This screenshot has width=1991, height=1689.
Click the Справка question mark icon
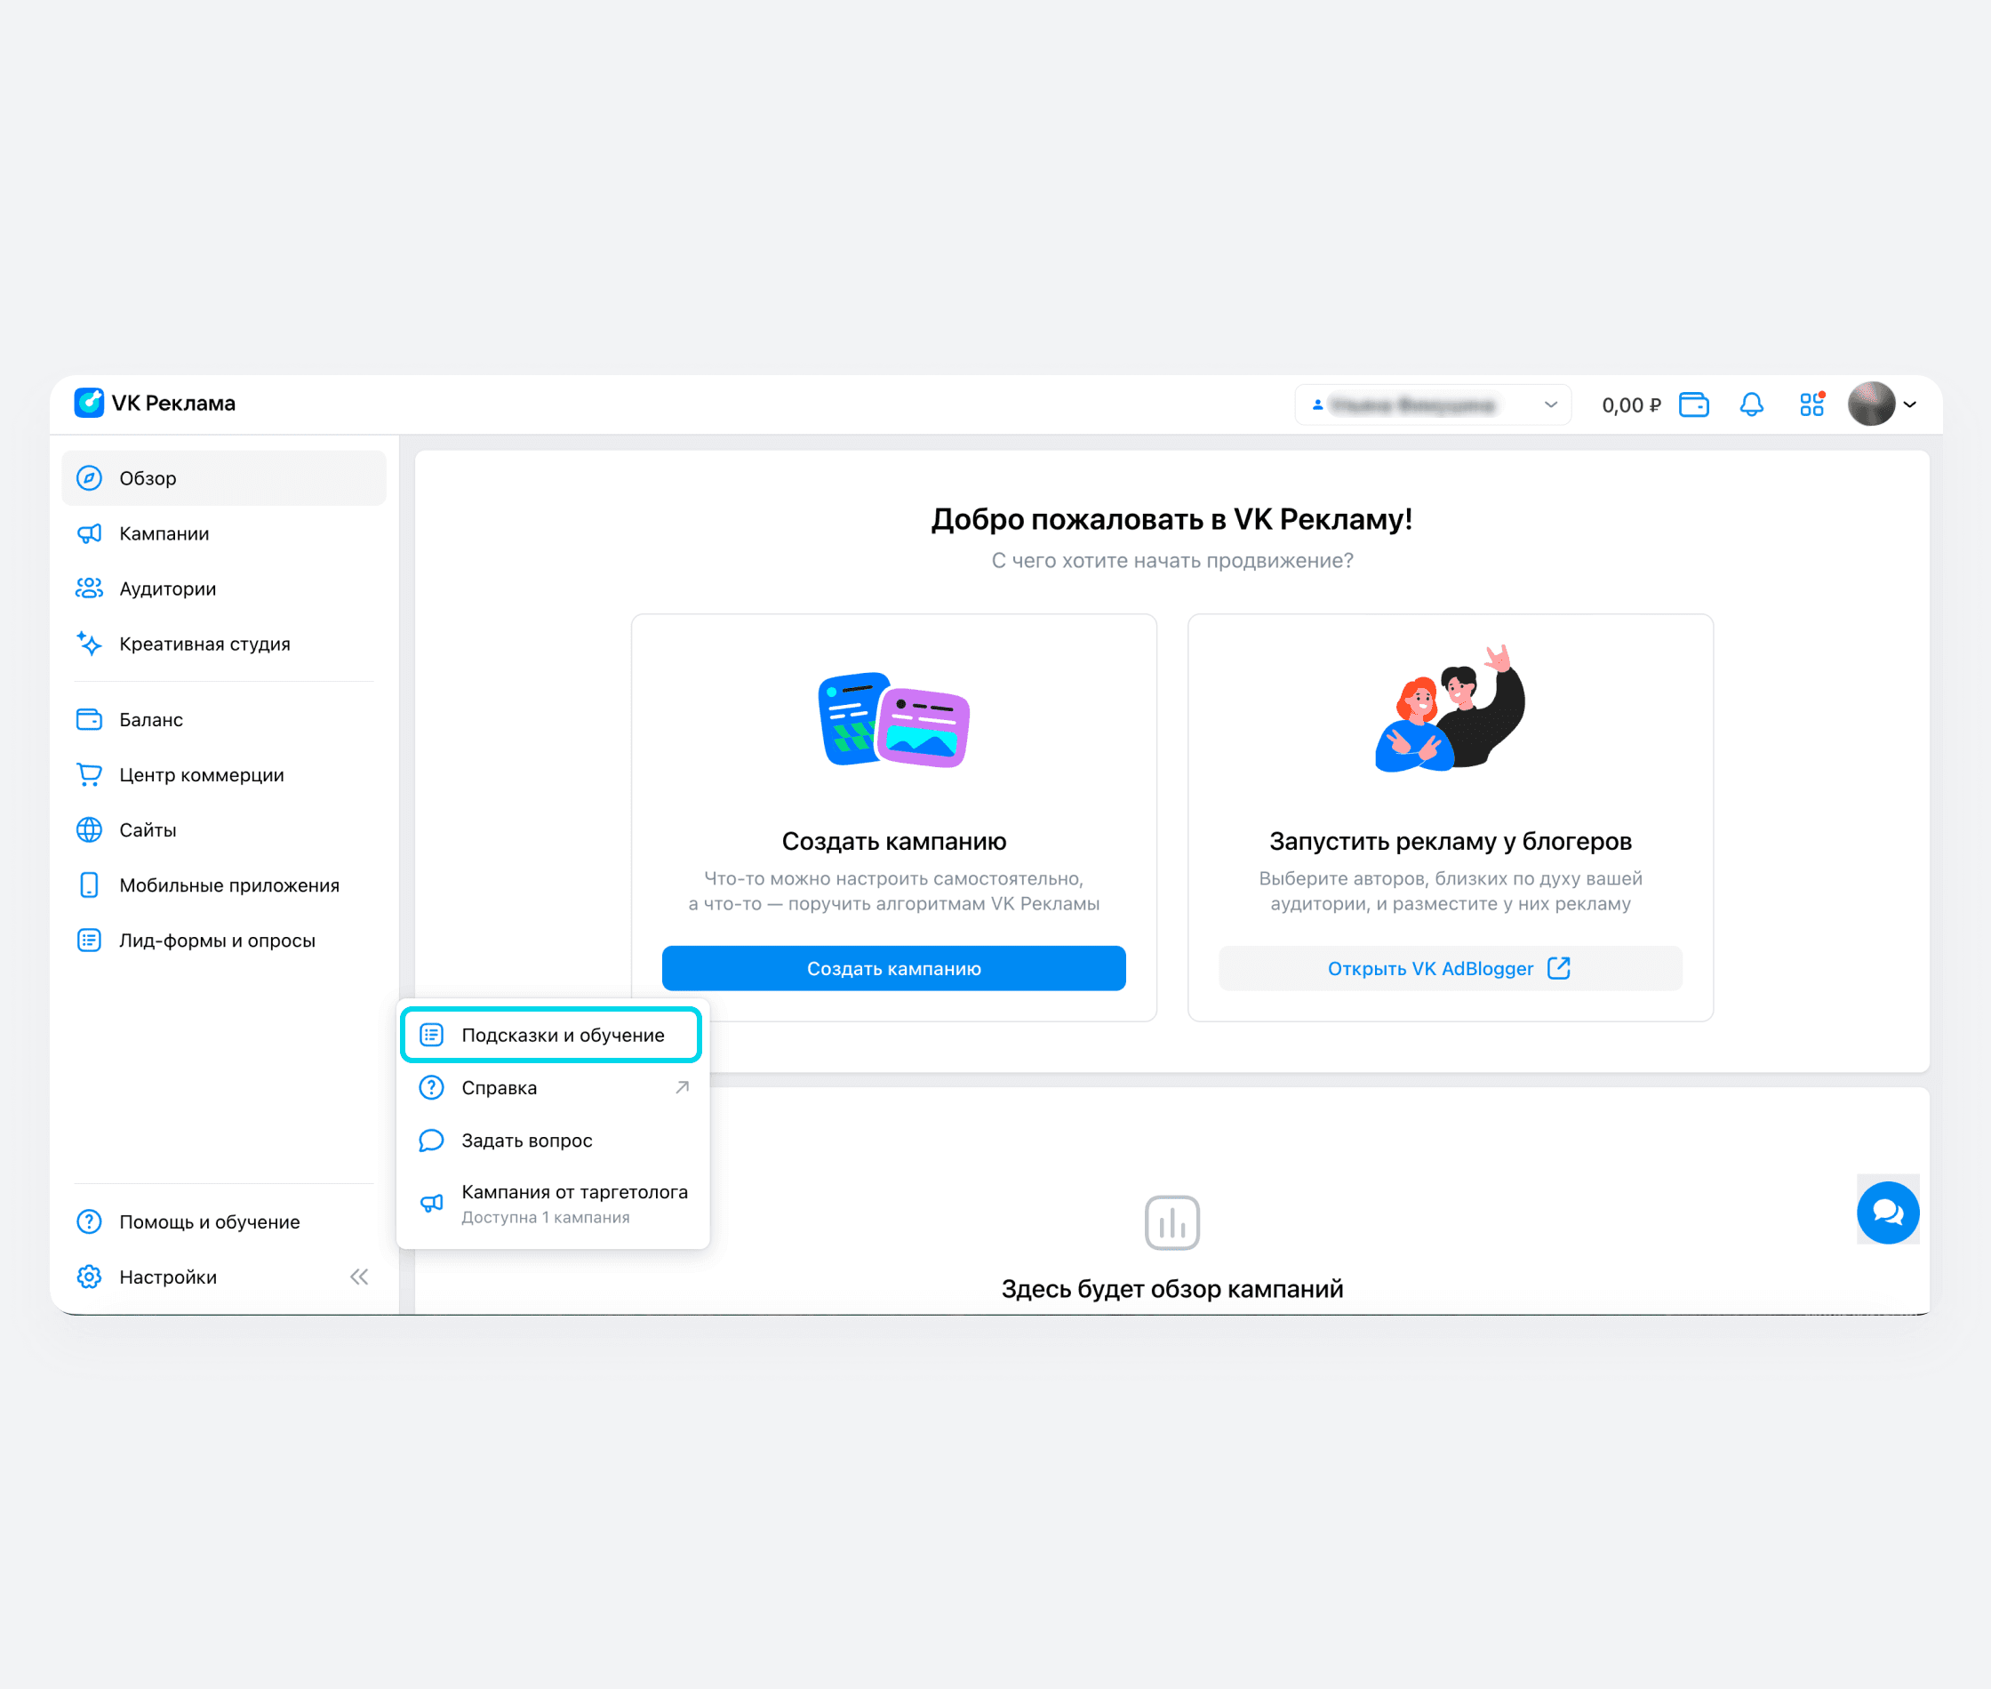click(432, 1088)
